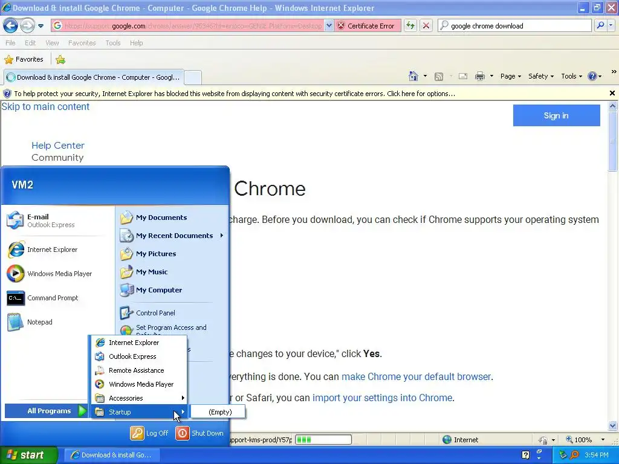This screenshot has height=464, width=619.
Task: Open the Help Center link
Action: (58, 146)
